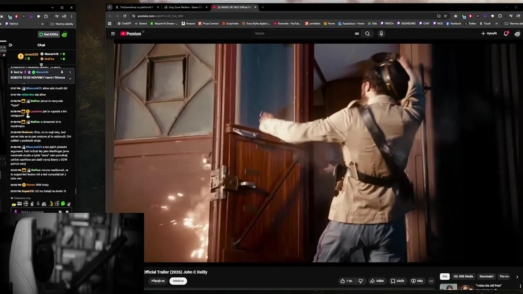
Task: Open more actions ellipsis under video
Action: (431, 281)
